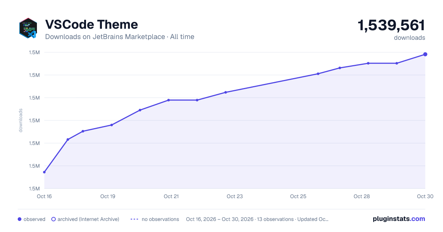
Task: Click the Oct 16 axis label
Action: coord(44,196)
